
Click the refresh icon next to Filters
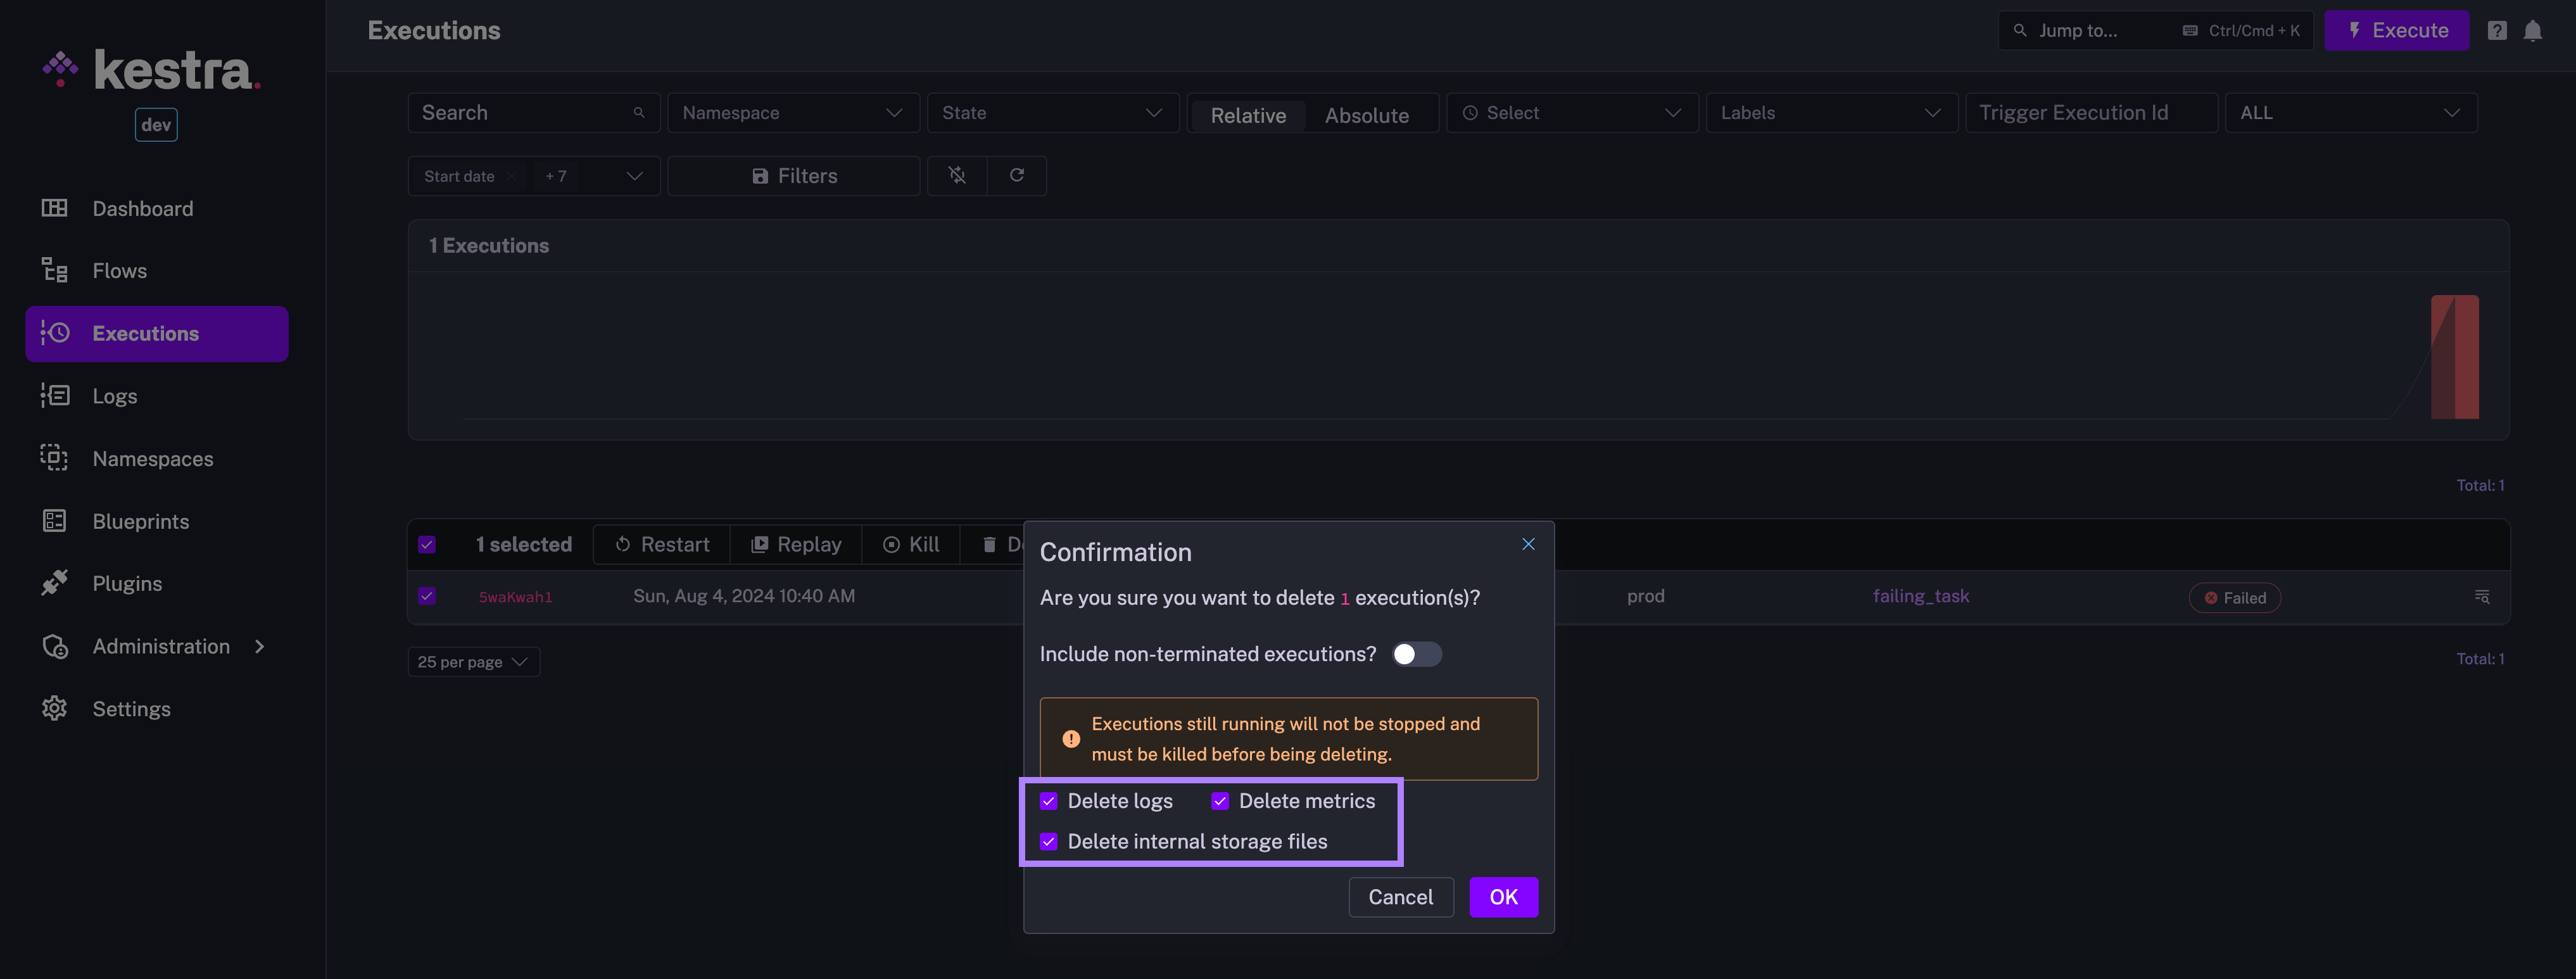click(x=1016, y=175)
